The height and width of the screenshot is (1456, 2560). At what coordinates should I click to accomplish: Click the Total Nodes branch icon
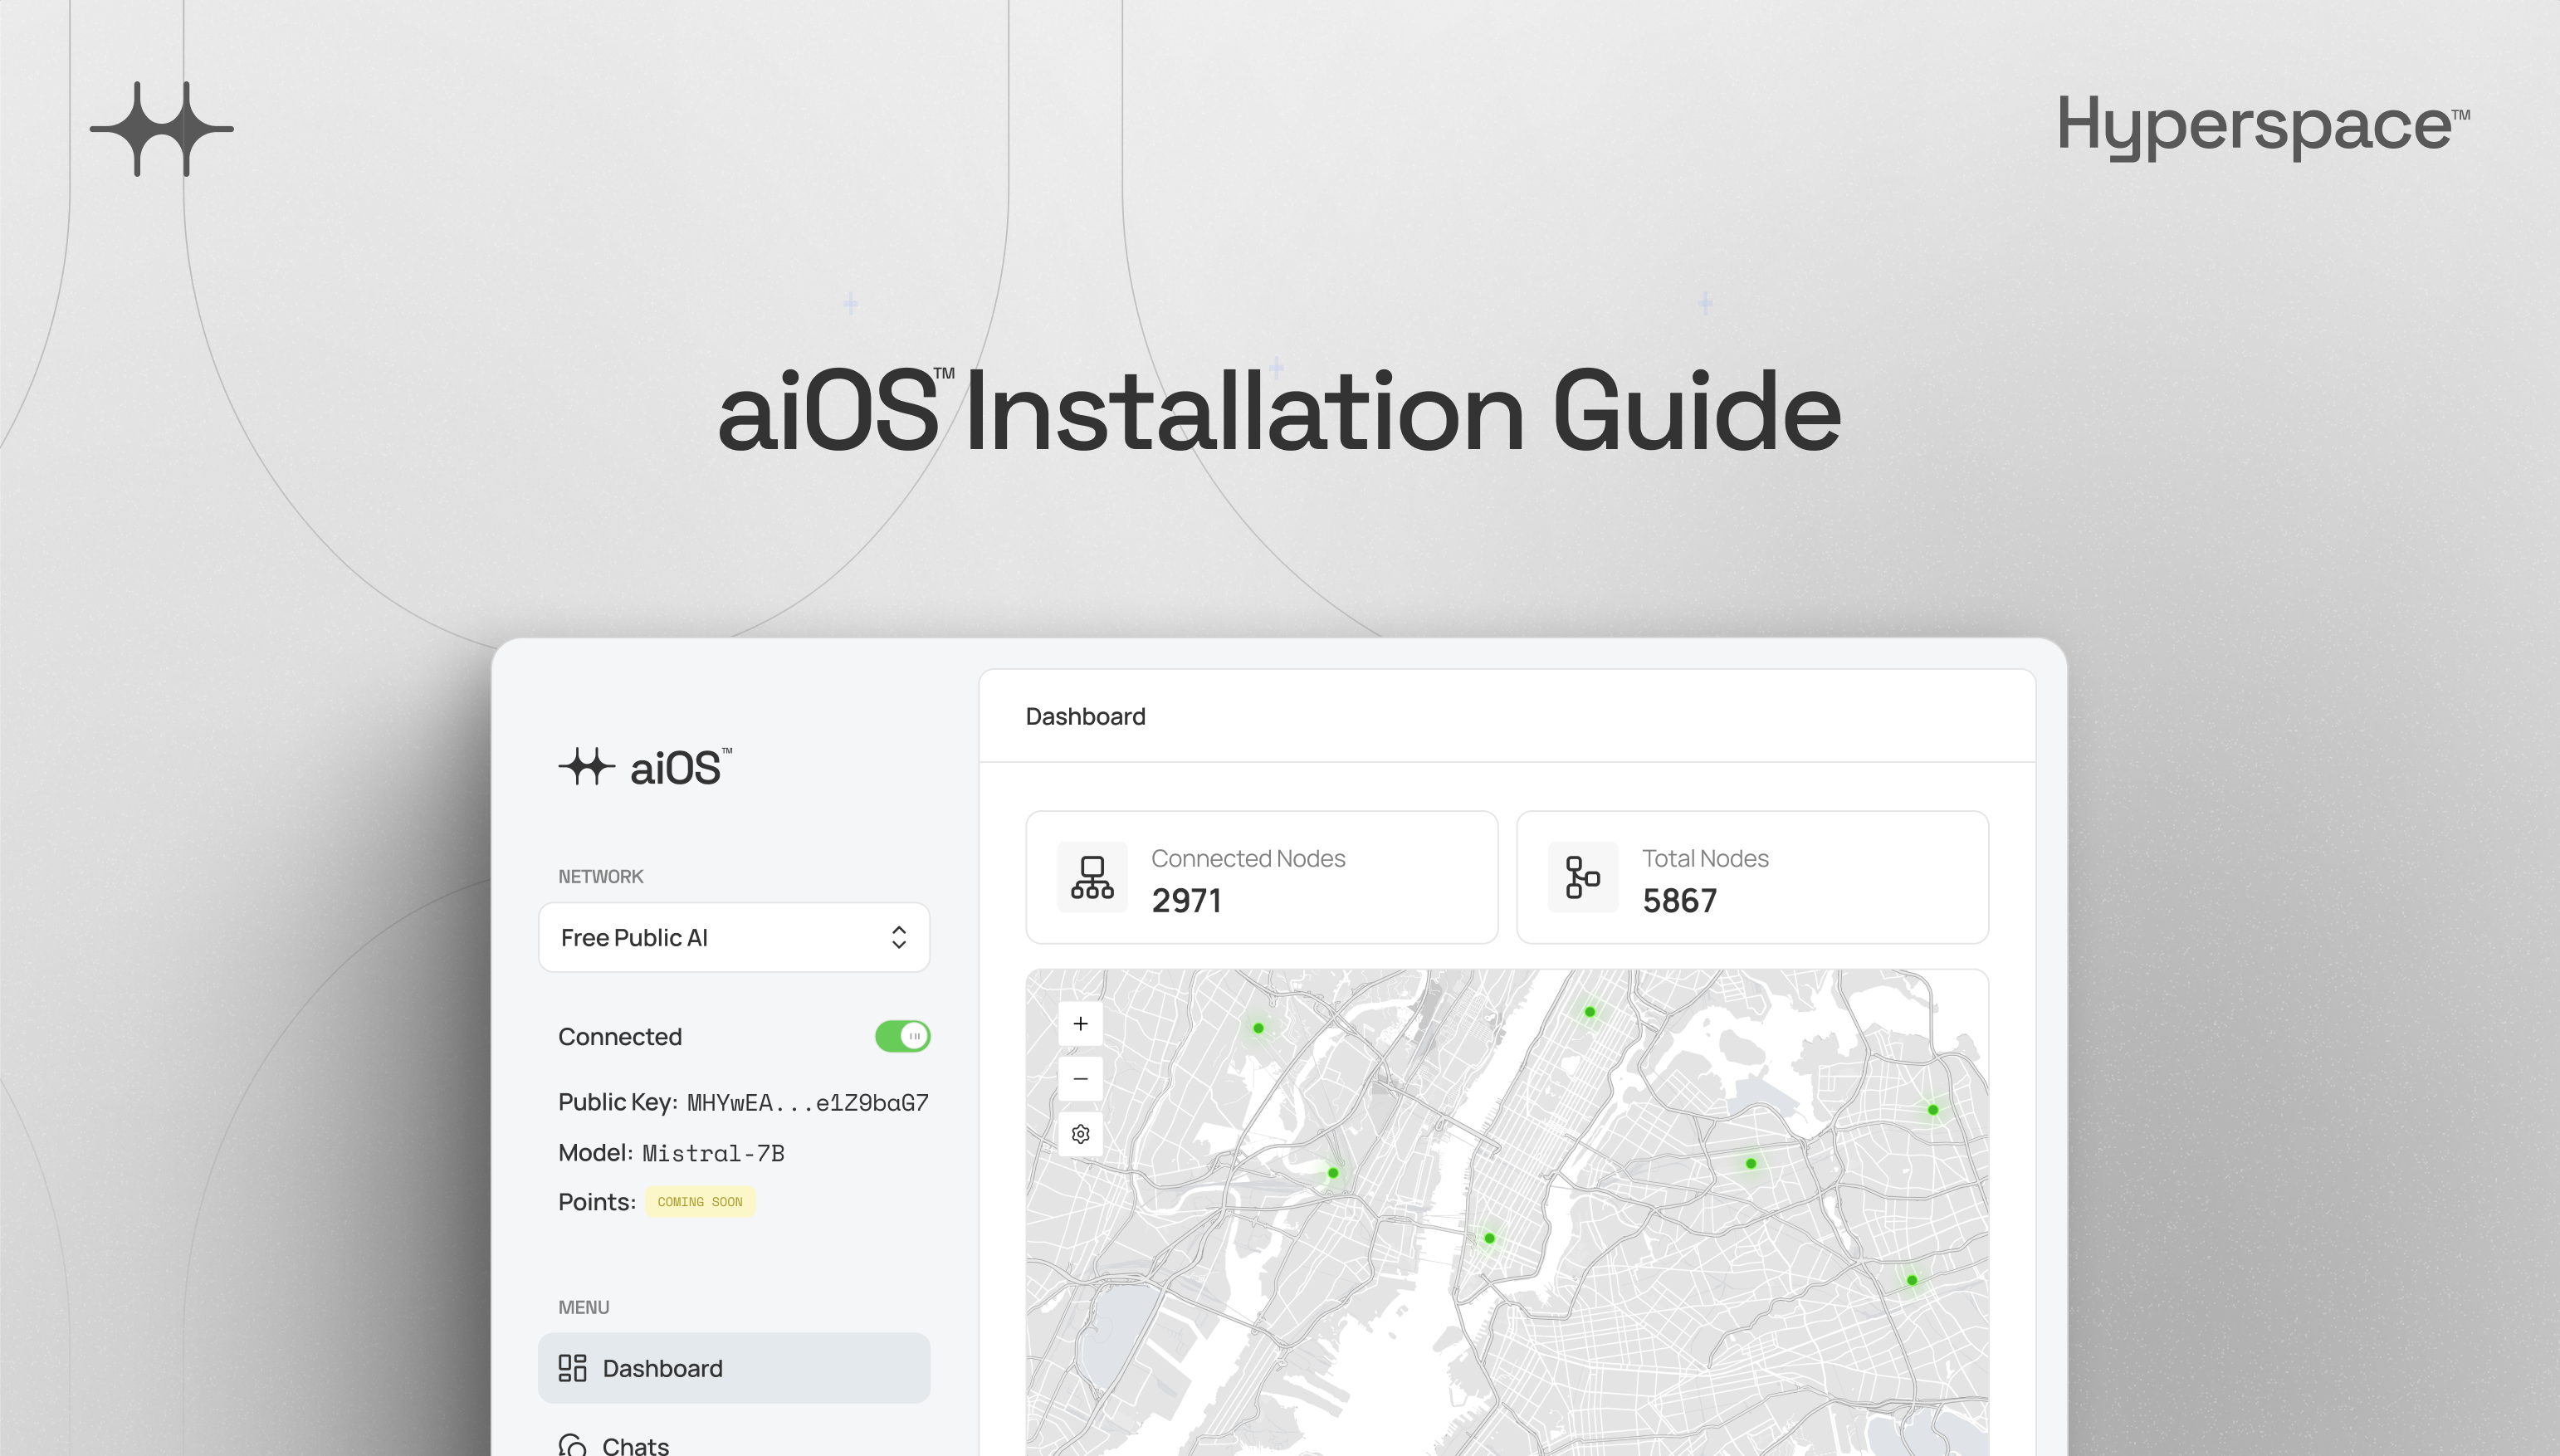pyautogui.click(x=1582, y=877)
